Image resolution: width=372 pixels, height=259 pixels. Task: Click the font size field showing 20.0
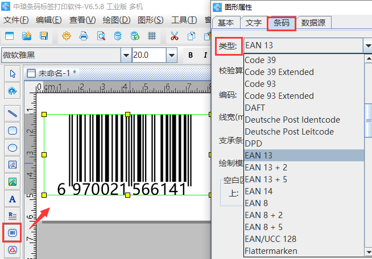tap(149, 55)
